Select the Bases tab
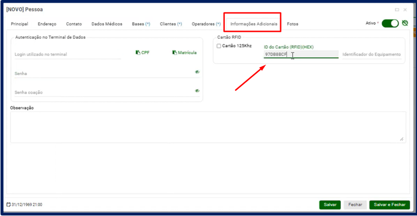This screenshot has width=417, height=216. coord(141,24)
